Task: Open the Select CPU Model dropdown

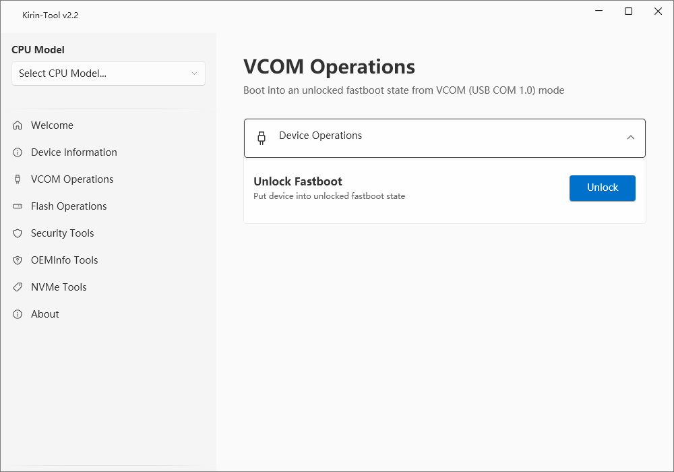Action: 108,73
